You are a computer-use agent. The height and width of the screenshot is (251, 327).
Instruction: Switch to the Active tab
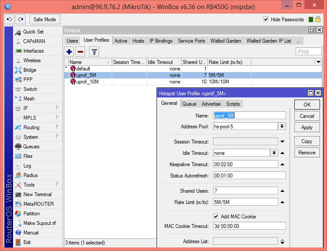click(120, 41)
